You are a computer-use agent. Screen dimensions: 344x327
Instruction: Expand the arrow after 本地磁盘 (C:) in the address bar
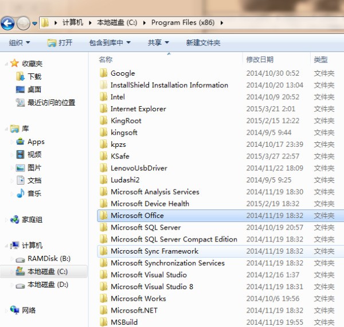click(144, 23)
